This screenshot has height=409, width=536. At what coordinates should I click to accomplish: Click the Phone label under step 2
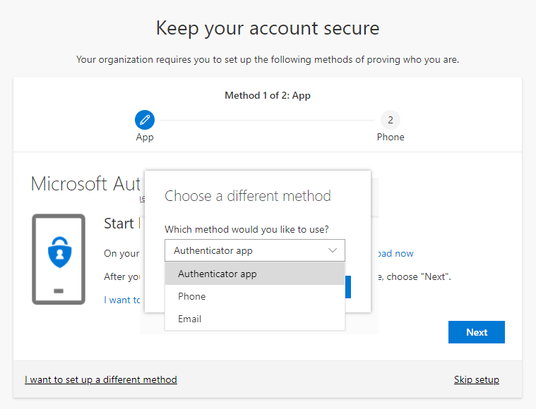point(391,137)
